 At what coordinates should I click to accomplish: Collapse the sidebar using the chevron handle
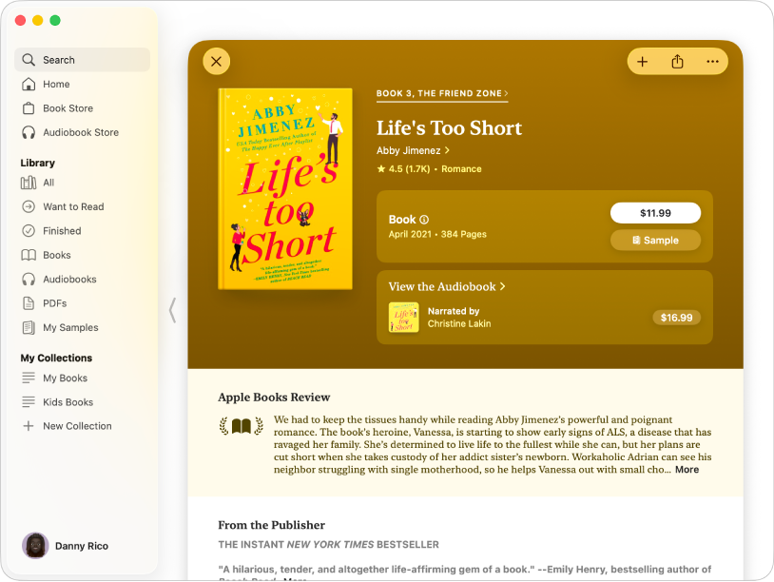pos(172,310)
